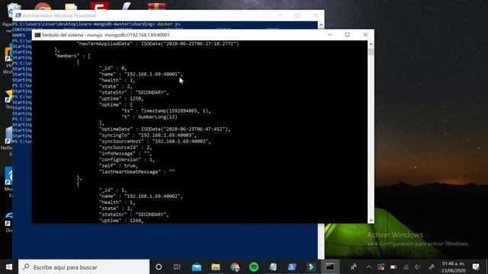Close the Símbolo del sistema mongo window
Image resolution: width=488 pixels, height=274 pixels.
point(365,35)
